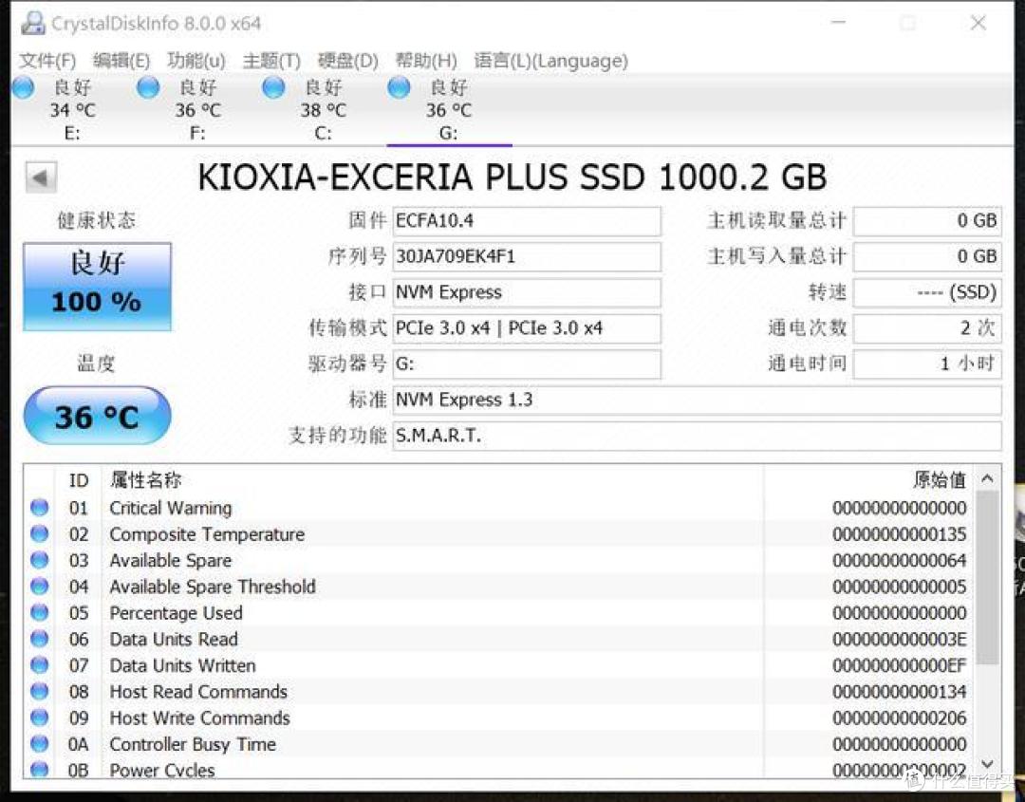Select the Data Units Written attribute name
The width and height of the screenshot is (1025, 802).
[182, 665]
